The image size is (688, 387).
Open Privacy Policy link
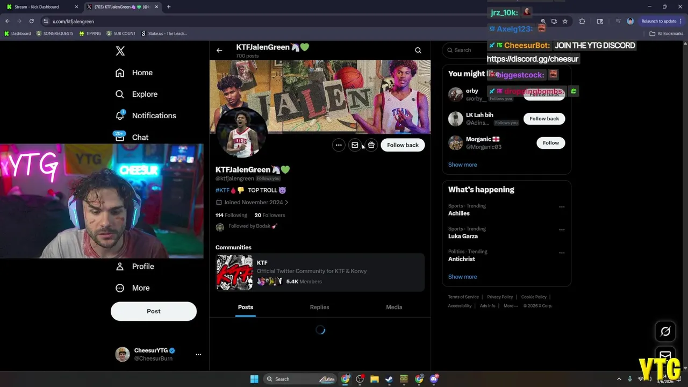[x=500, y=297]
